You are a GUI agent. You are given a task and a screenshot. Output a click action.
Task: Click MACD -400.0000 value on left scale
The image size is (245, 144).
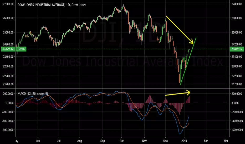point(8,121)
